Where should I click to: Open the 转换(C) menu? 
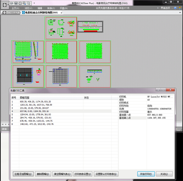click(51, 8)
